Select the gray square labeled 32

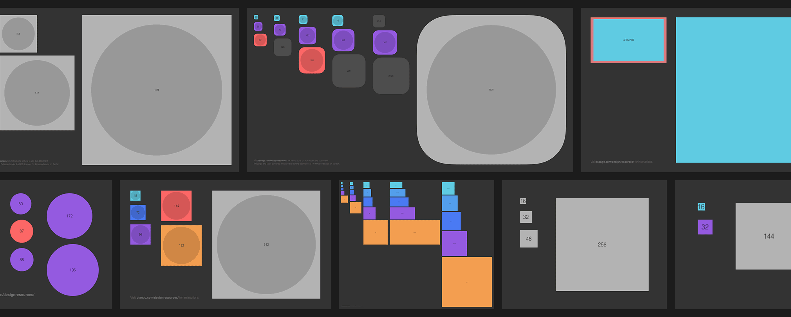[x=526, y=217]
